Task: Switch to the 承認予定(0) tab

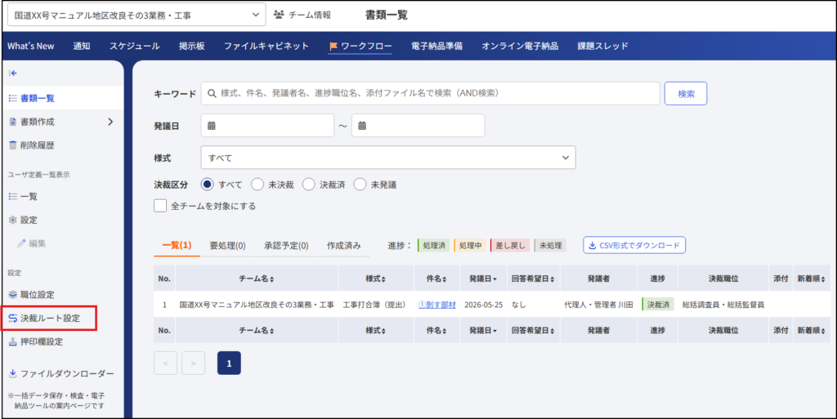Action: (x=286, y=246)
